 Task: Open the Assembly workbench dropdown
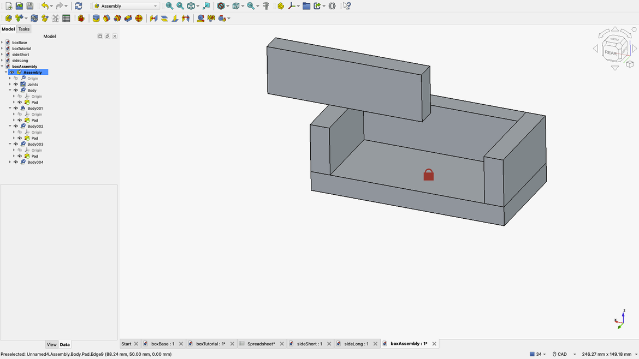[126, 6]
